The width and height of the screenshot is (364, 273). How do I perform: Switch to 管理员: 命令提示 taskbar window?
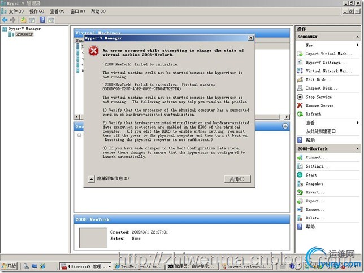(193, 266)
